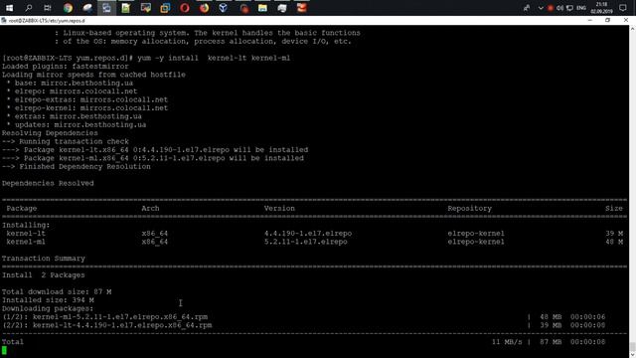Click the 'Package' column header
Viewport: 636px width, 358px height.
pos(22,208)
